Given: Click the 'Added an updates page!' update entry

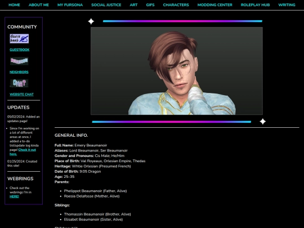Looking at the screenshot, I should coord(24,119).
